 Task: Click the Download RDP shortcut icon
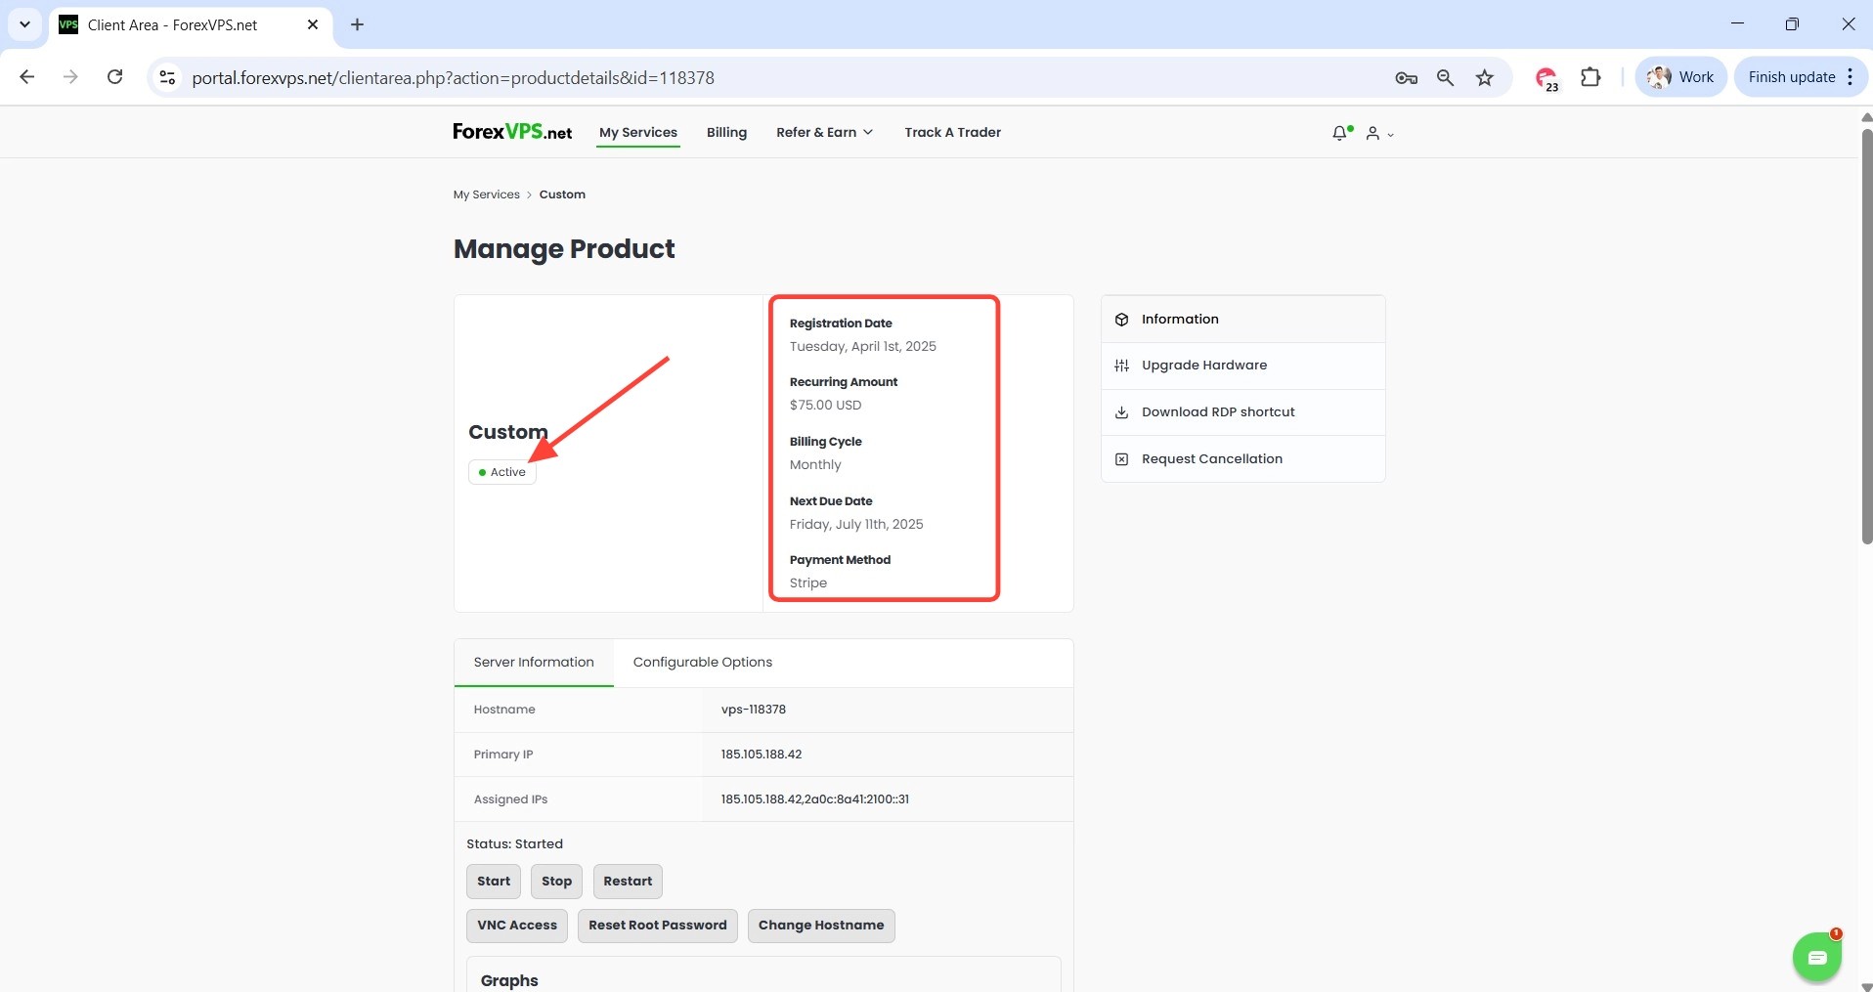pos(1121,412)
